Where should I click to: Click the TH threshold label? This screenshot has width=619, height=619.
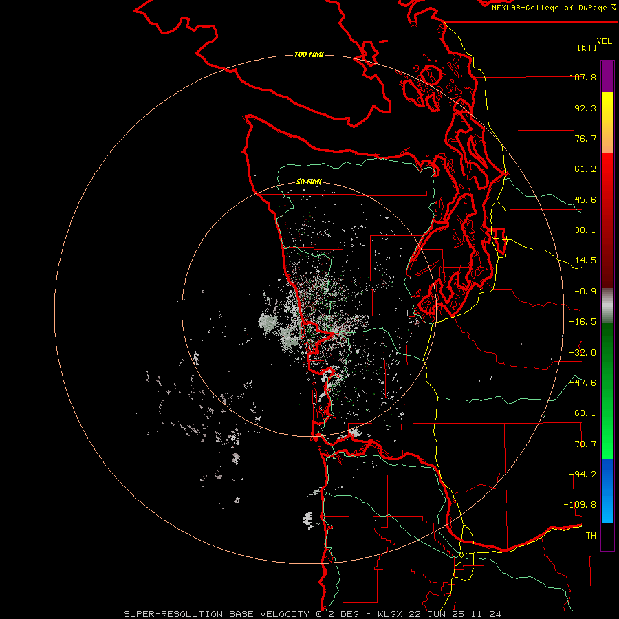pyautogui.click(x=591, y=536)
